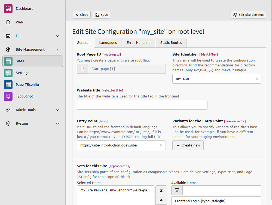Click into the Website title field
This screenshot has height=205, width=272.
142,105
